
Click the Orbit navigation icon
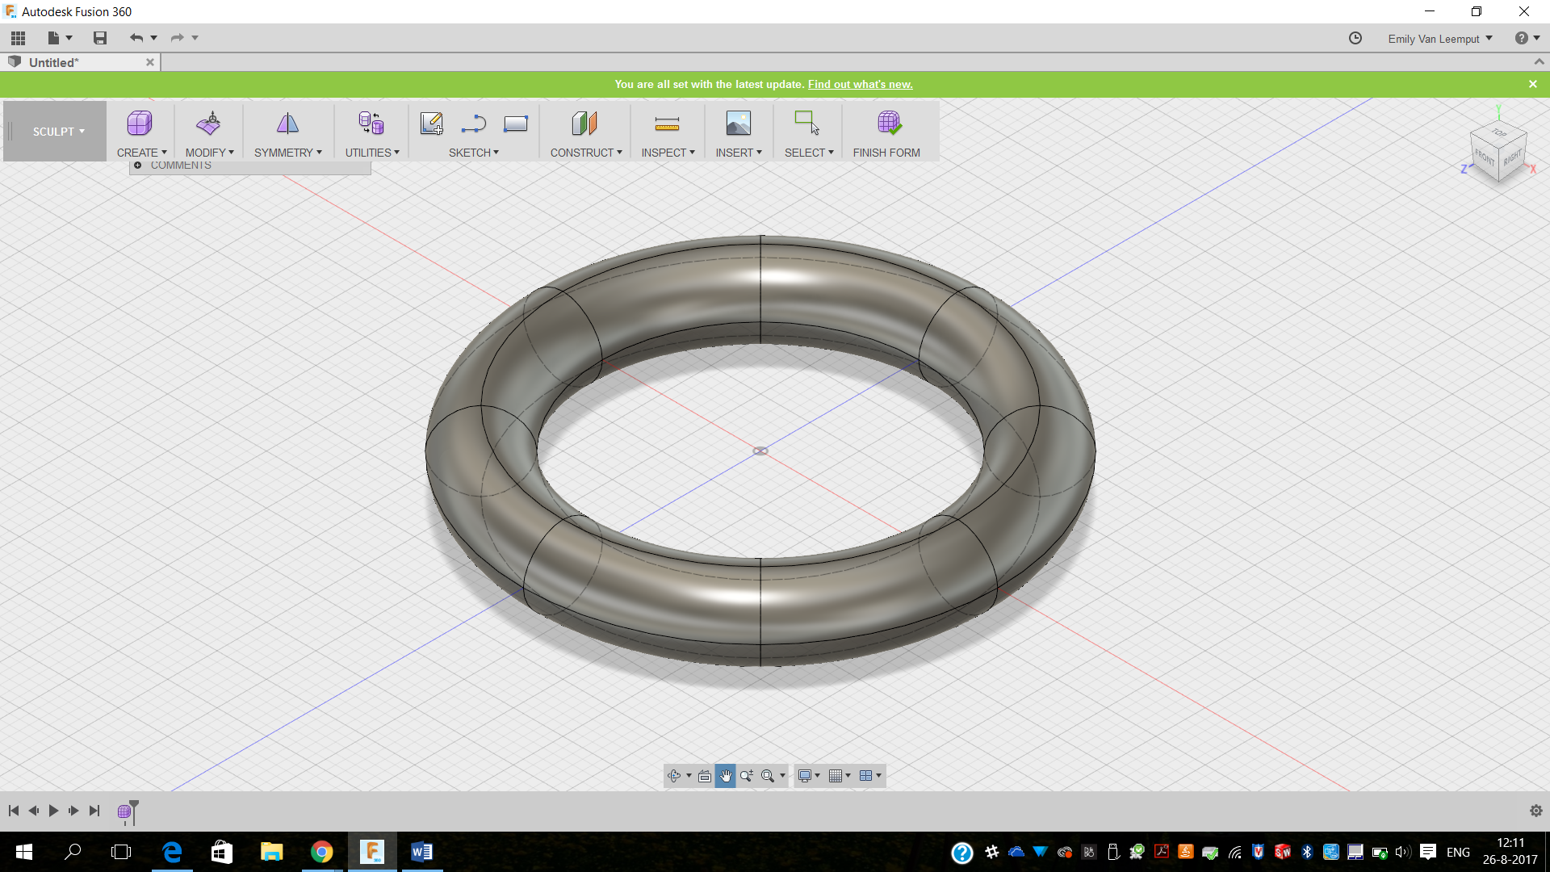coord(674,776)
